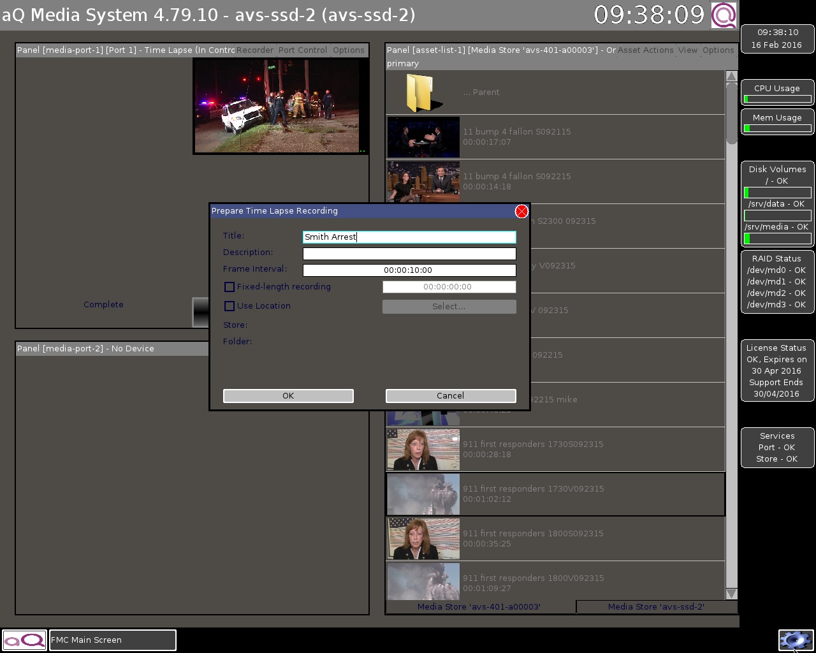Switch to Media Store 'avs-401-a00003' tab
816x653 pixels.
click(x=479, y=607)
